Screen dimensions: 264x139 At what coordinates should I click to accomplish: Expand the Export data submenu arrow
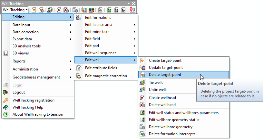pyautogui.click(x=71, y=39)
